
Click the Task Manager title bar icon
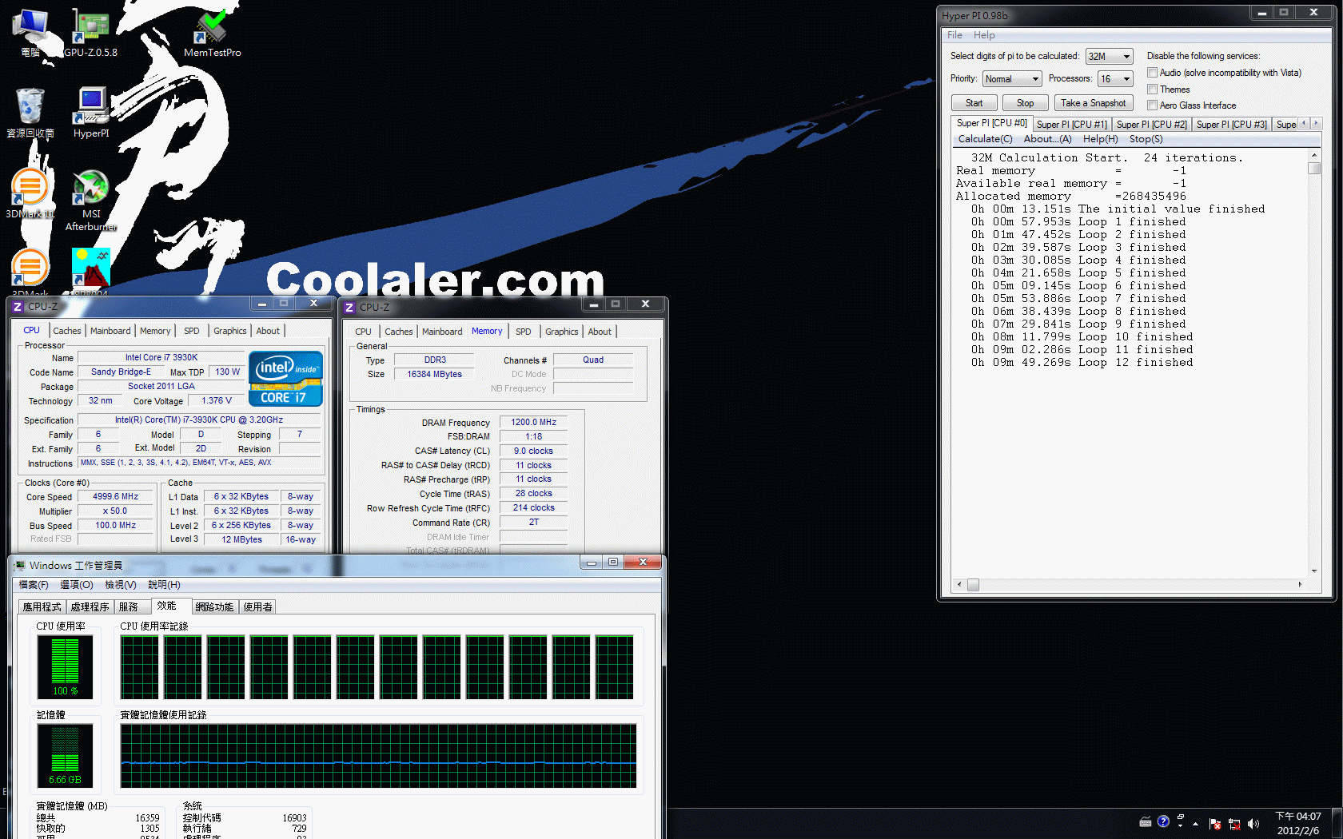[20, 565]
